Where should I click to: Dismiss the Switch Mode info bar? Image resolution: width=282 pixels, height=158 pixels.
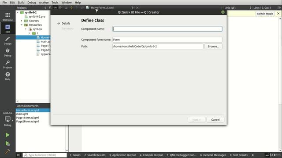tap(278, 14)
